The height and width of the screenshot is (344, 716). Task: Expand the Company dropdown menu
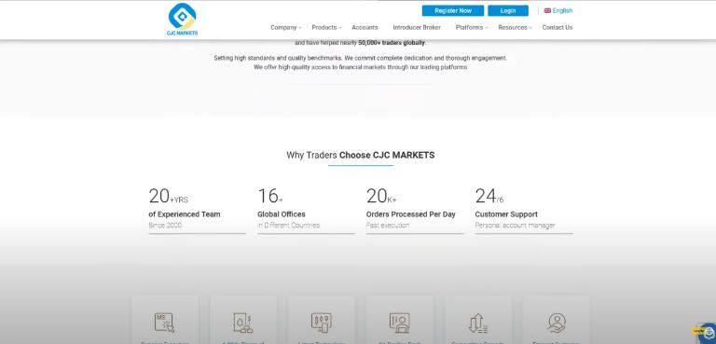[x=286, y=27]
